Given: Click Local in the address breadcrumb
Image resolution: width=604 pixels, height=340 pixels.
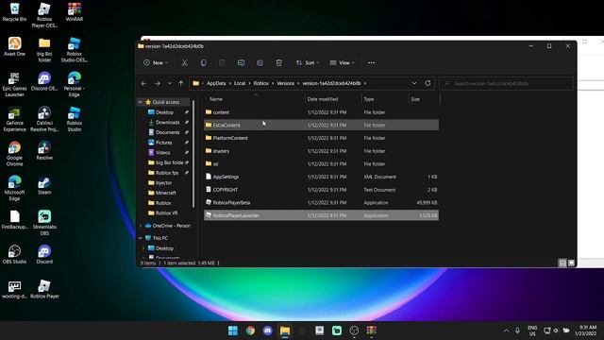Looking at the screenshot, I should [x=240, y=83].
